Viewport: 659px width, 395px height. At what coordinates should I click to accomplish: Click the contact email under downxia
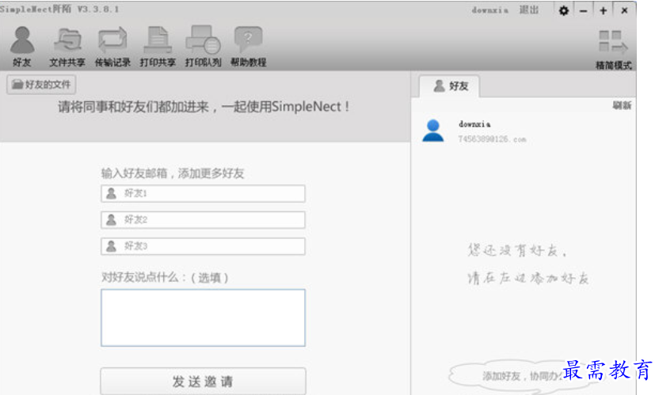492,139
